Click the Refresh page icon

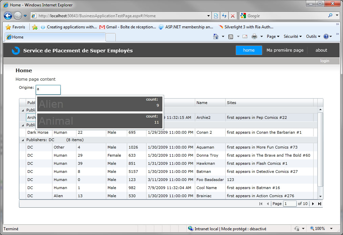click(x=224, y=16)
